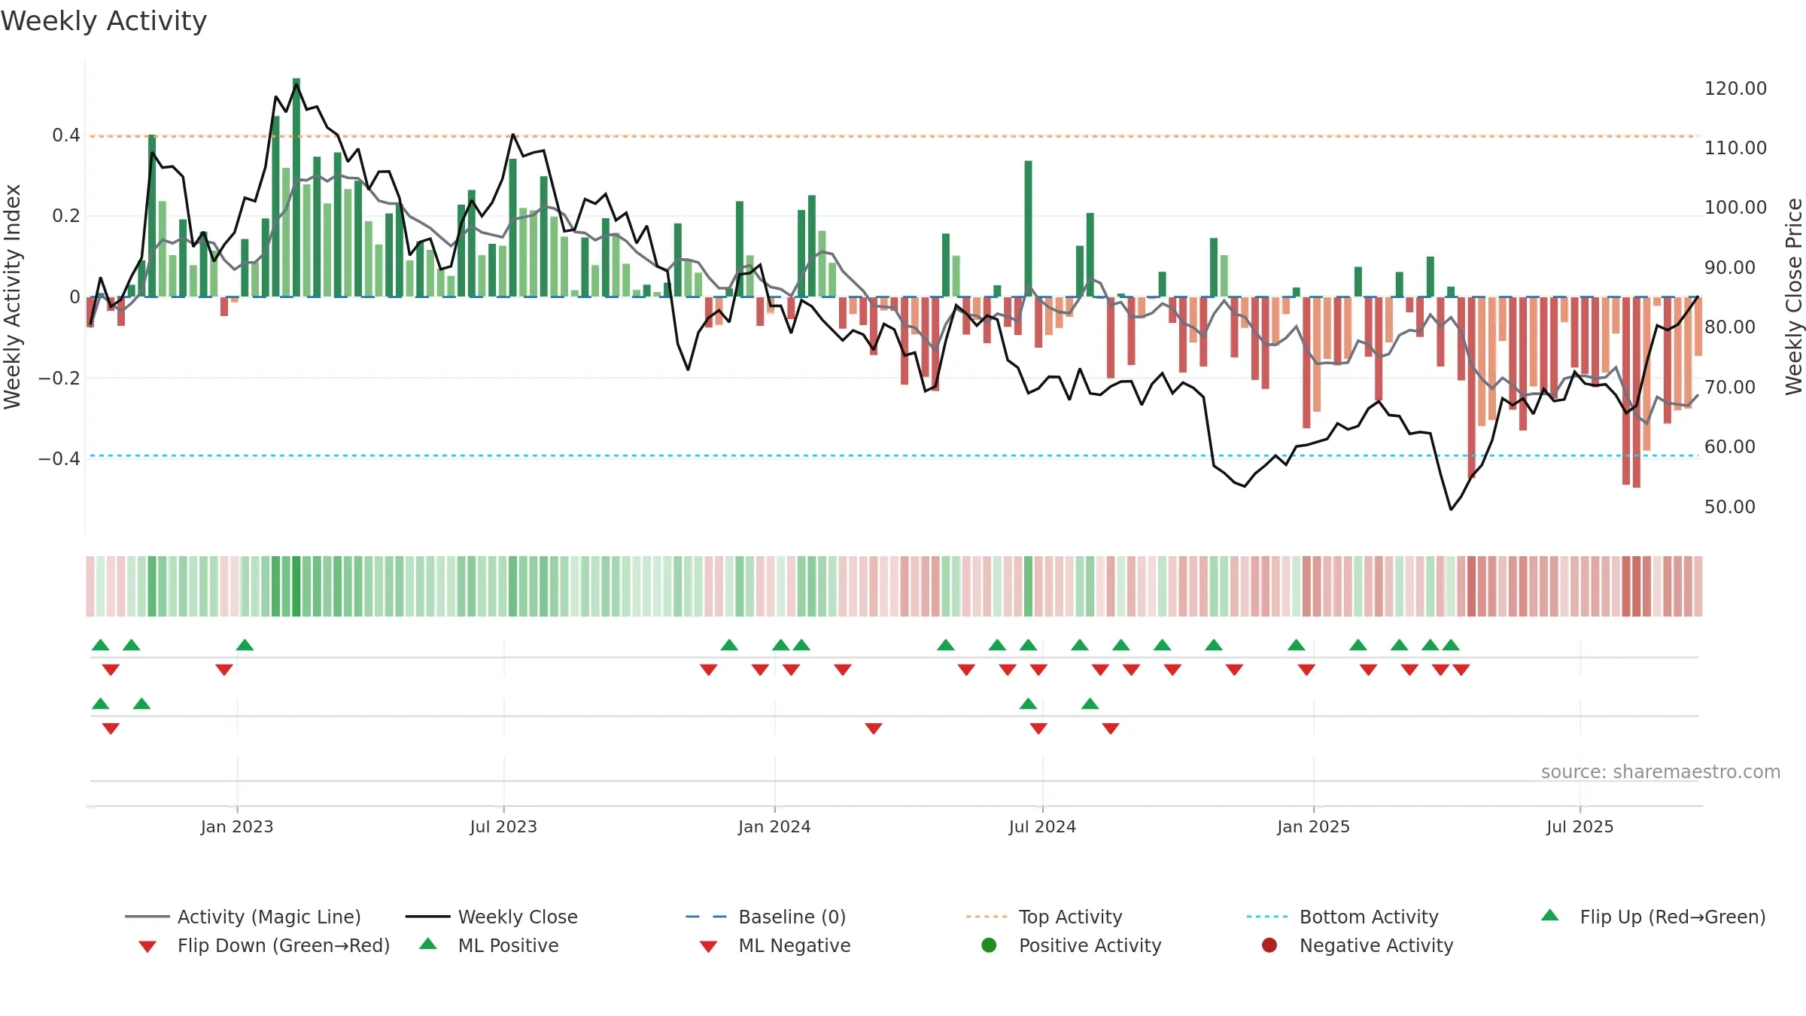Viewport: 1806px width, 1016px height.
Task: Toggle Activity (Magic Line) legend entry
Action: click(243, 917)
